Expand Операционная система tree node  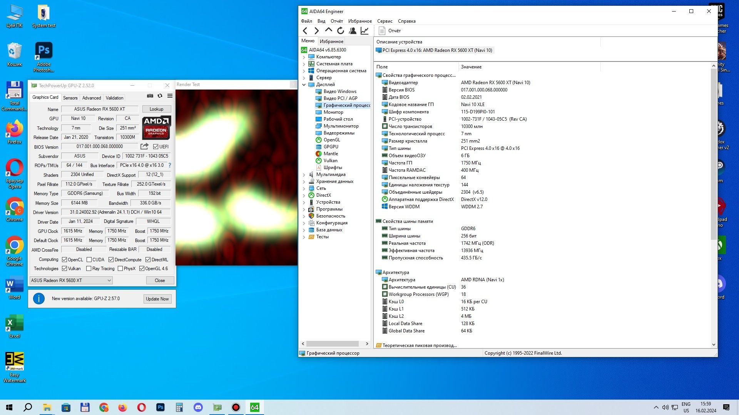tap(304, 71)
